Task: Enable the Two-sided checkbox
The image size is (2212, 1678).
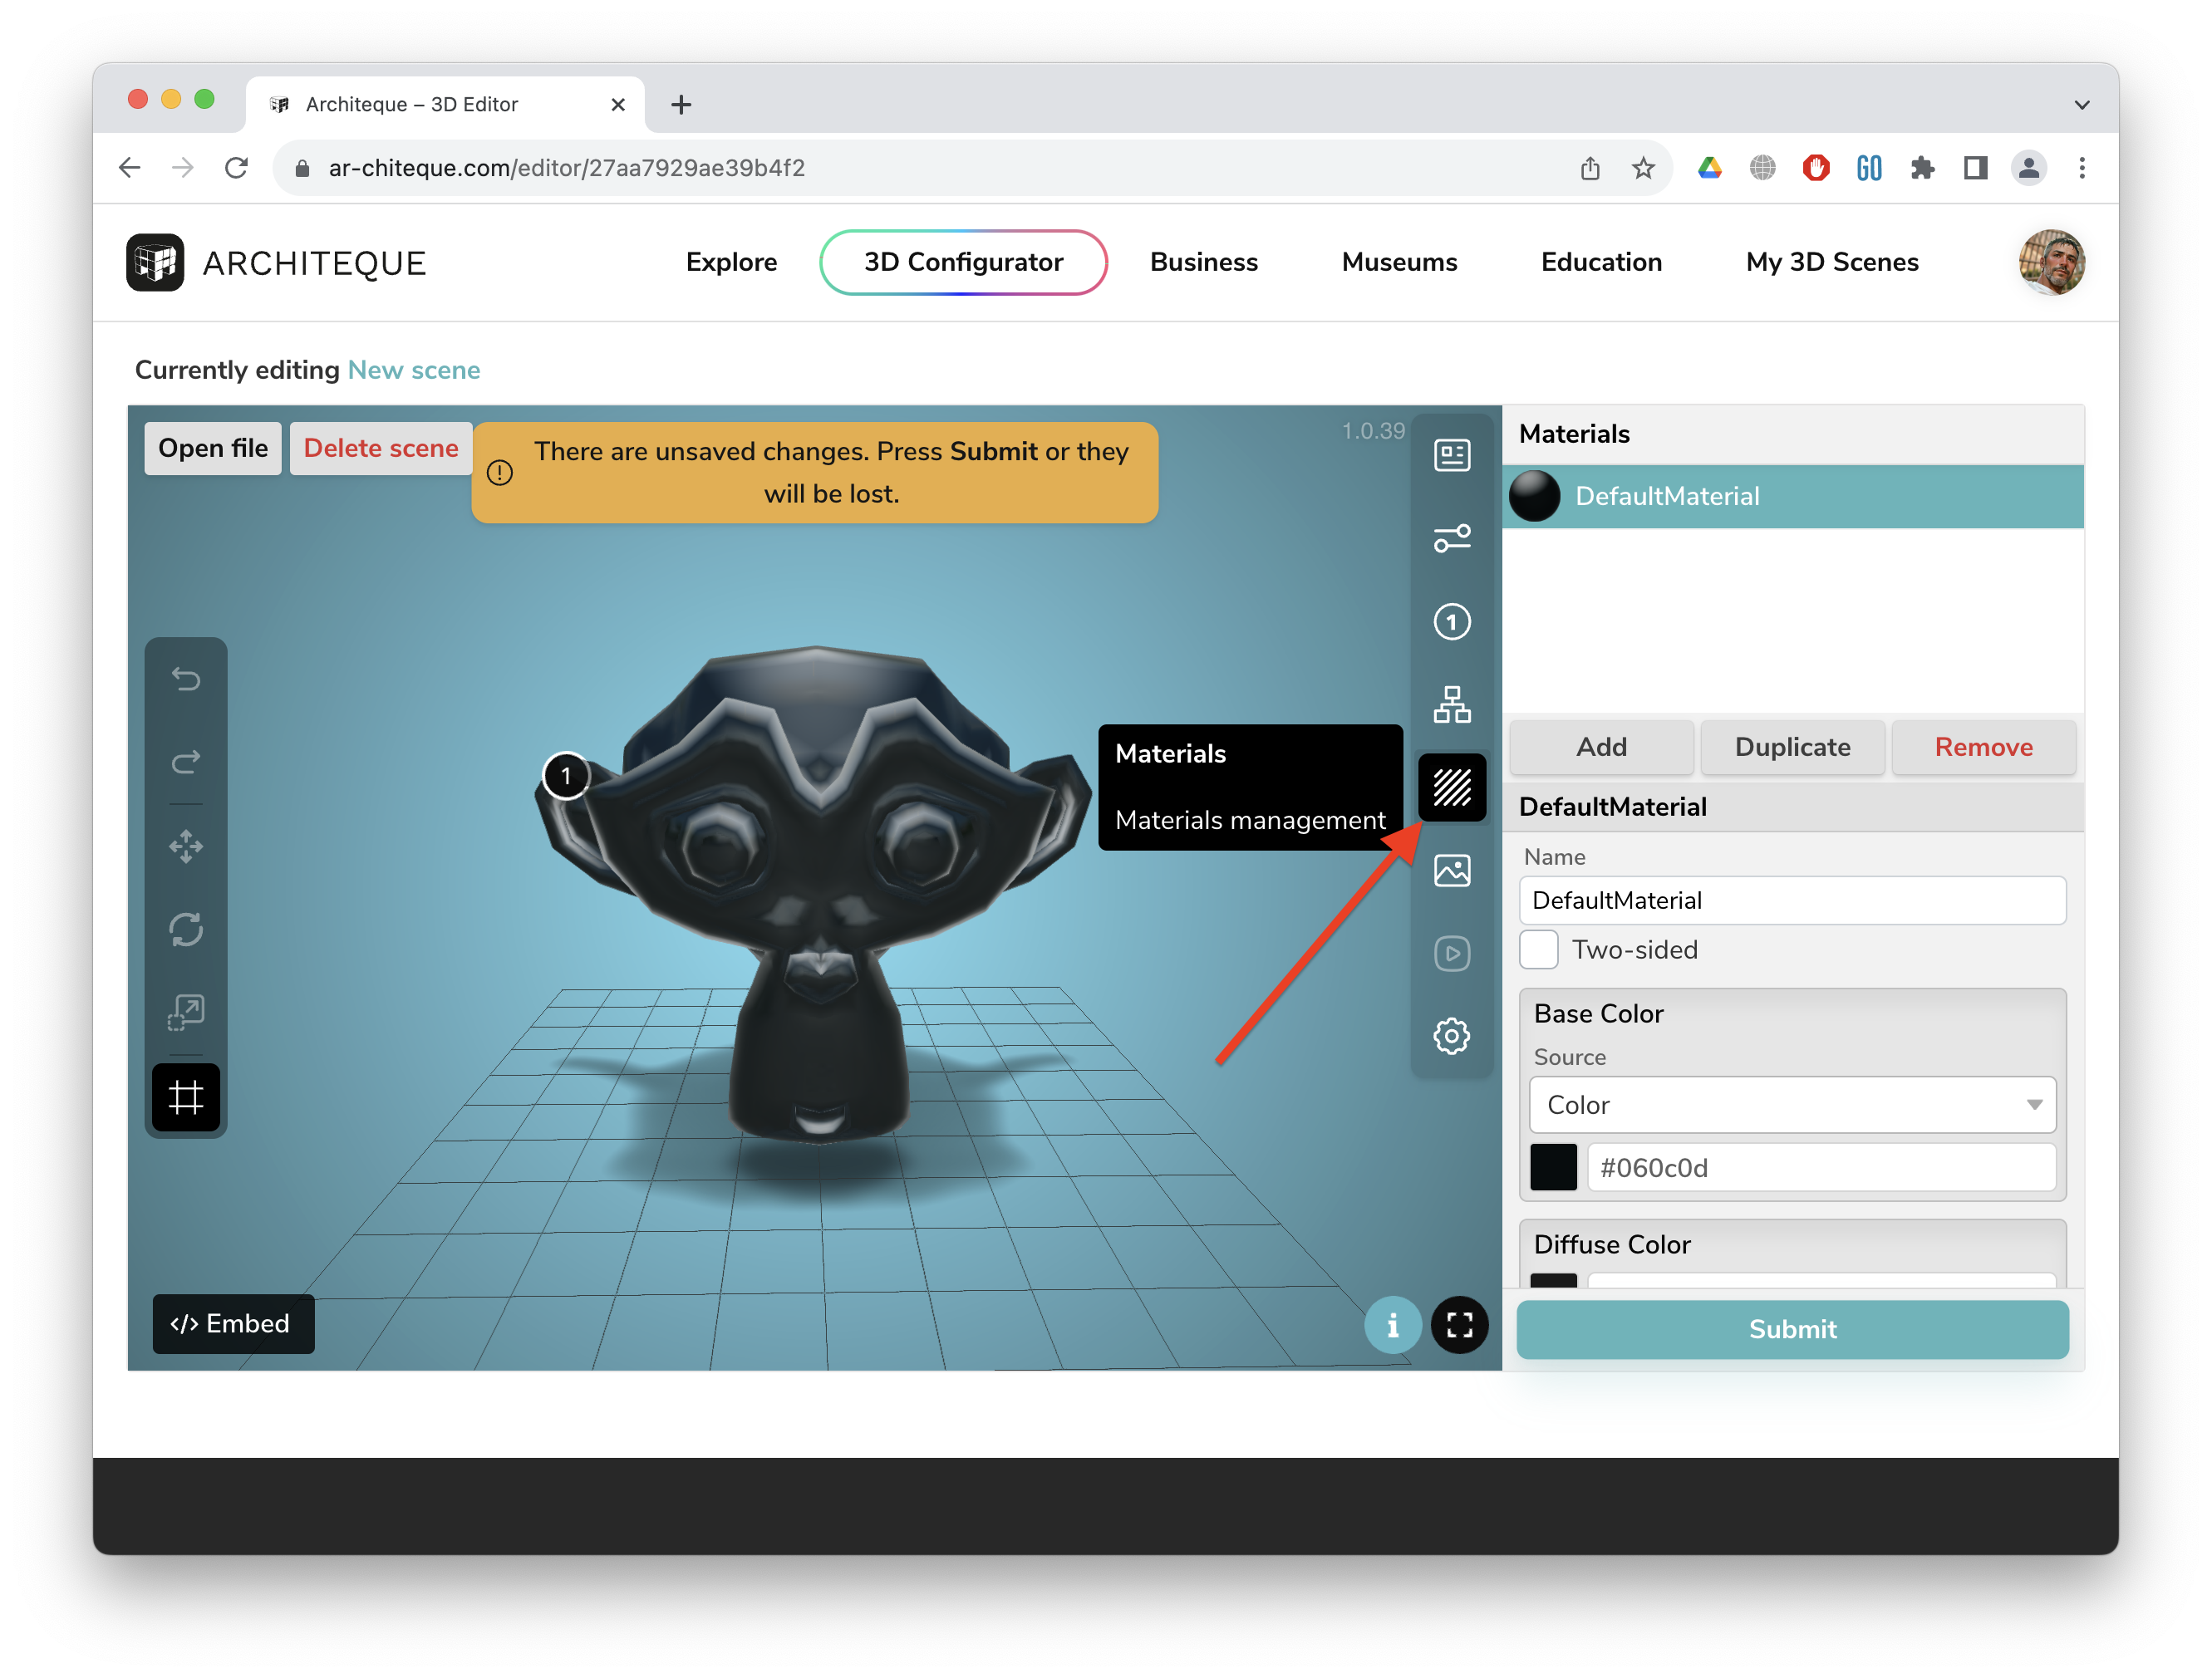Action: point(1538,949)
